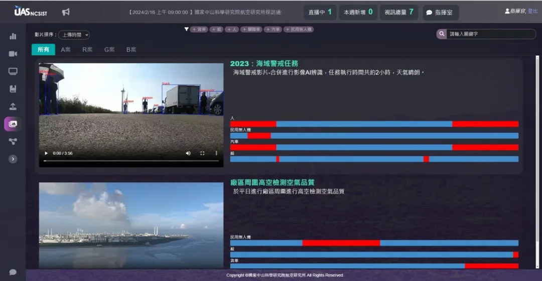The width and height of the screenshot is (542, 281).
Task: Click the 汽車 detection timeline bar of 海域警戒任務
Action: [374, 147]
